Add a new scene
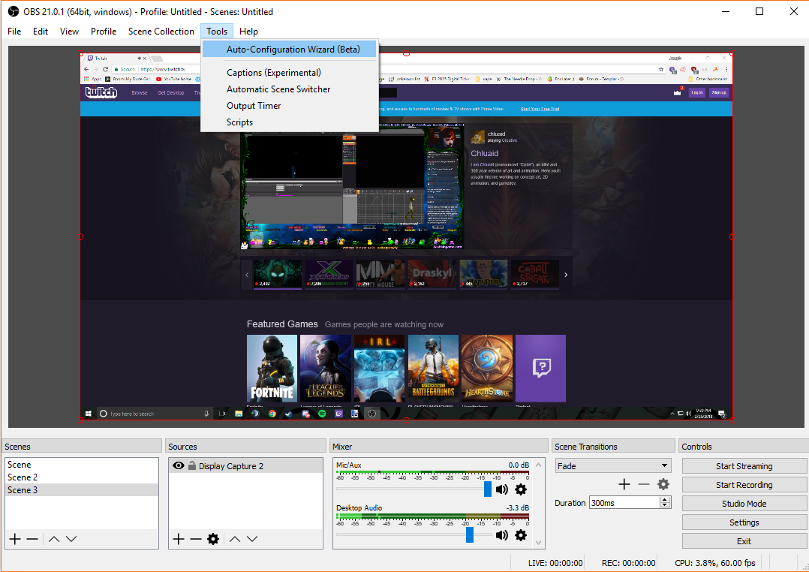This screenshot has width=809, height=572. coord(14,538)
